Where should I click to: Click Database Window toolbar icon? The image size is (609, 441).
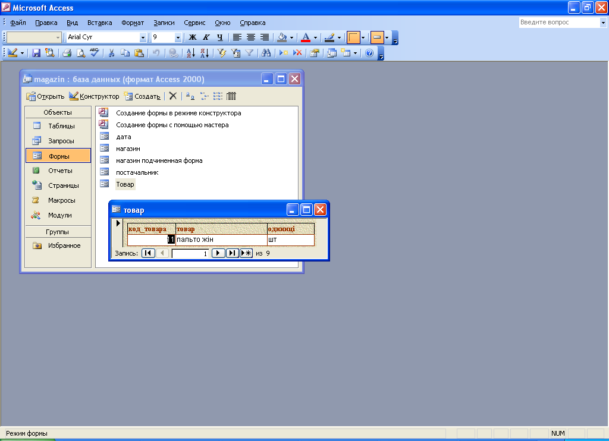[332, 53]
